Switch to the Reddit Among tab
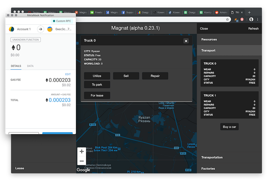Viewport: 273px width, 188px height. coord(222,12)
